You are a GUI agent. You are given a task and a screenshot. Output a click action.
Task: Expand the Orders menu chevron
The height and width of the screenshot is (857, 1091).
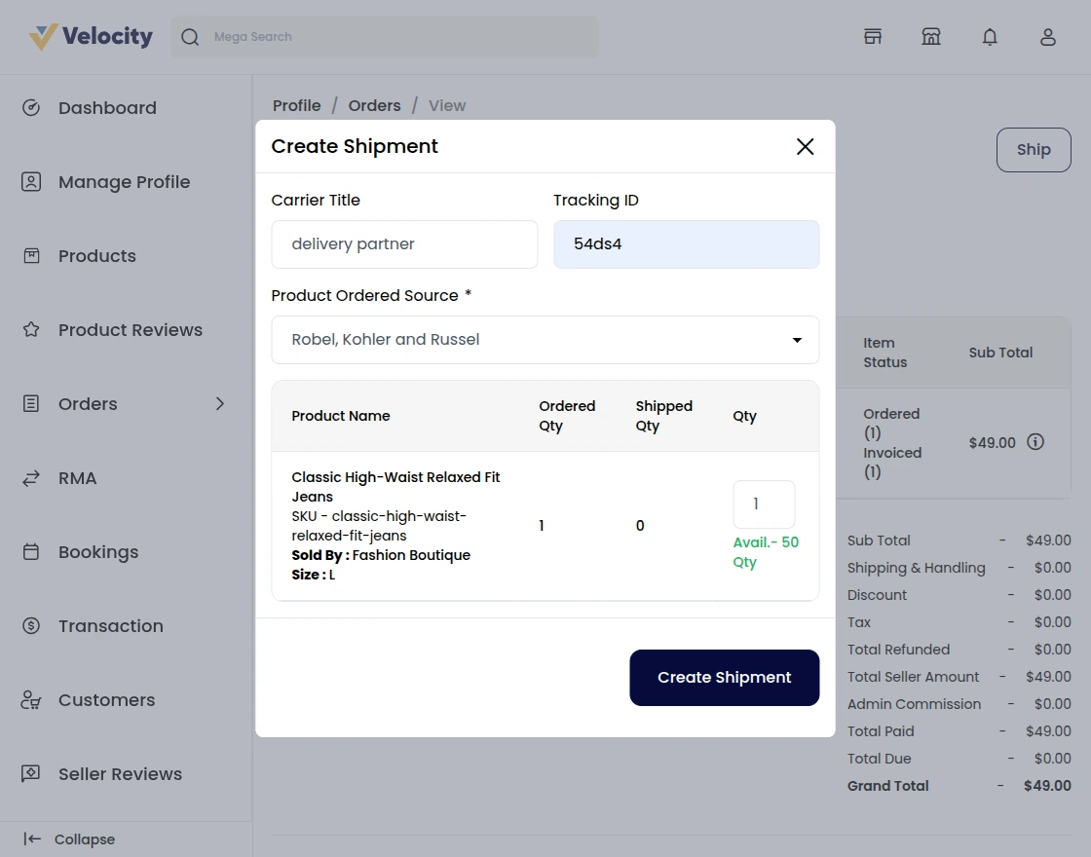(220, 404)
